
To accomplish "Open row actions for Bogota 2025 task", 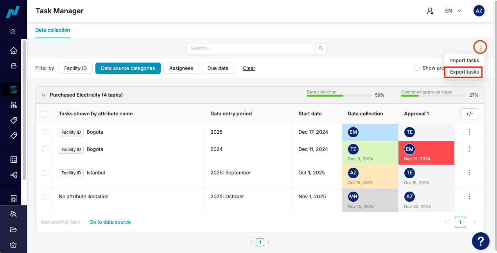I will coord(469,132).
